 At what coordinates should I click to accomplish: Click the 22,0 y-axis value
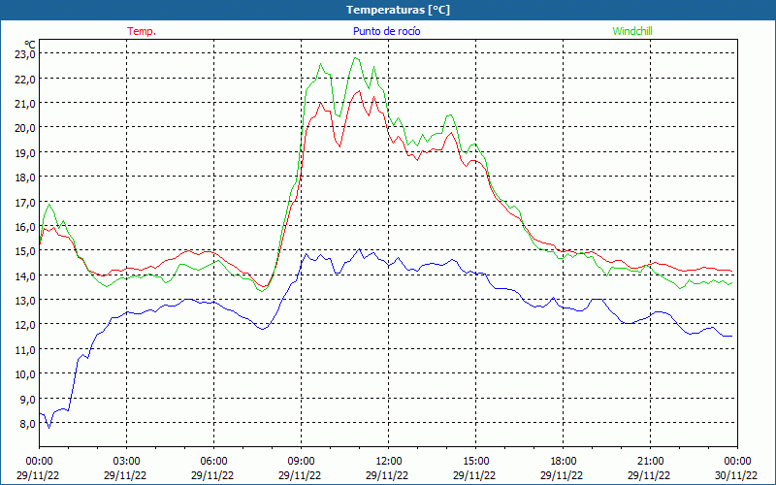tap(25, 79)
